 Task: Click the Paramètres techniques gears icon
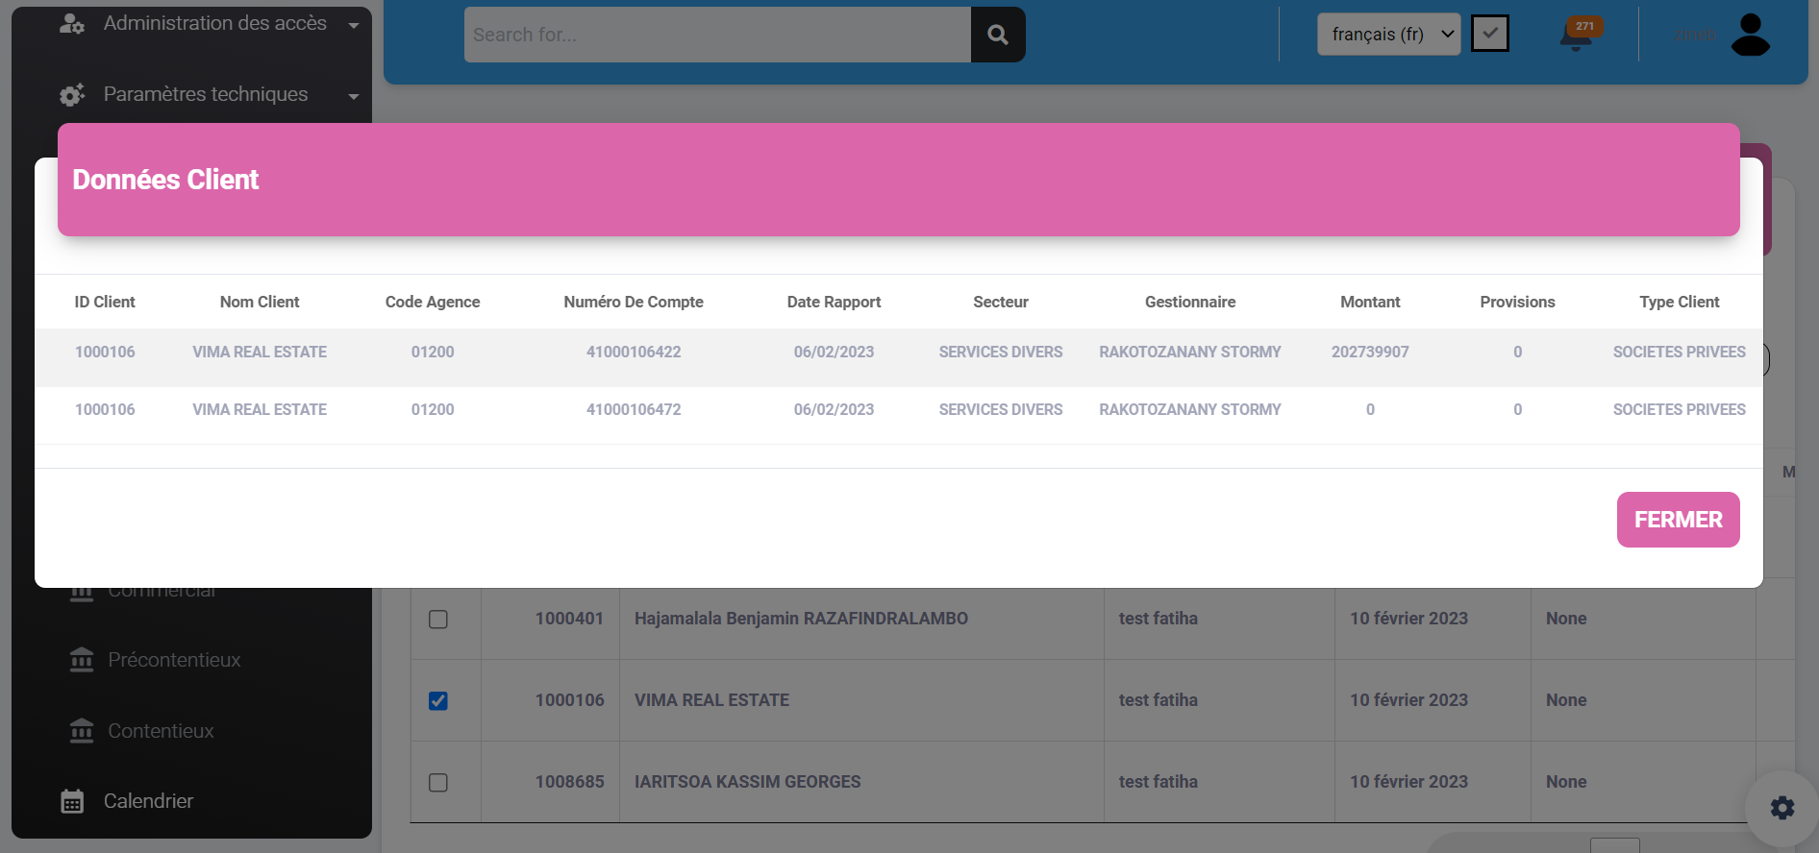click(x=72, y=94)
